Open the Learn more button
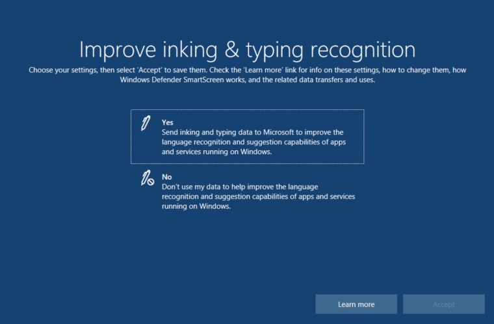494x324 pixels. tap(356, 304)
